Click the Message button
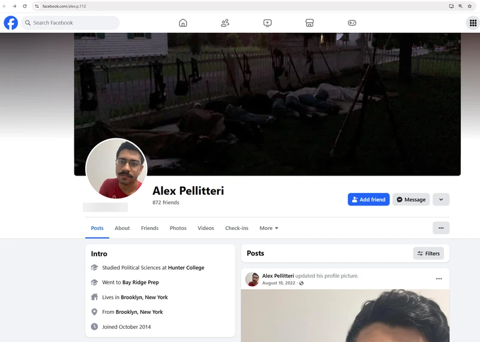480x342 pixels. coord(411,199)
